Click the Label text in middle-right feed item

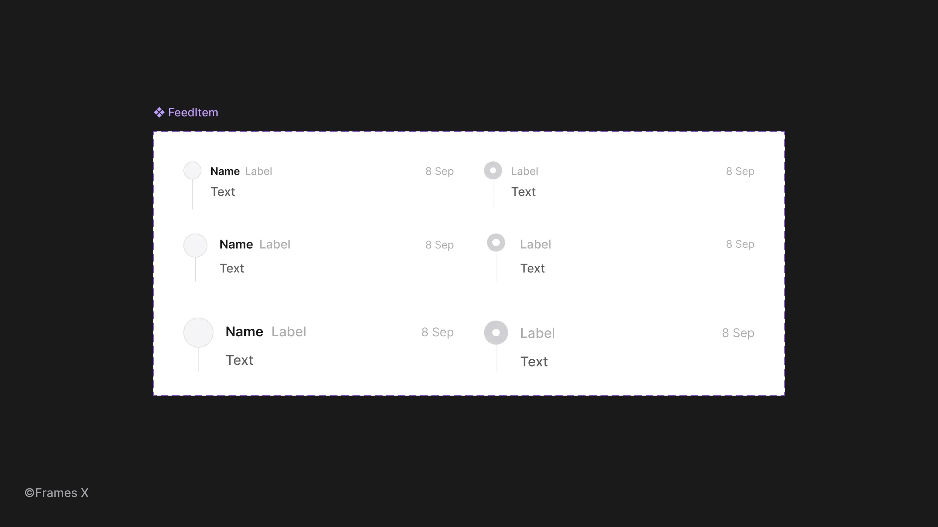pos(535,244)
